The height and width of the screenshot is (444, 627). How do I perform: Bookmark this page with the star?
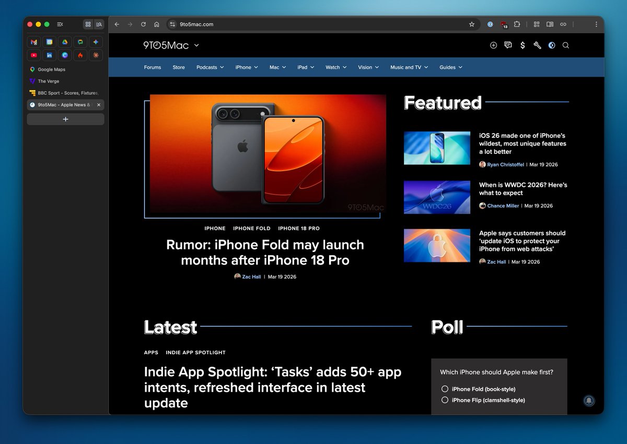472,24
